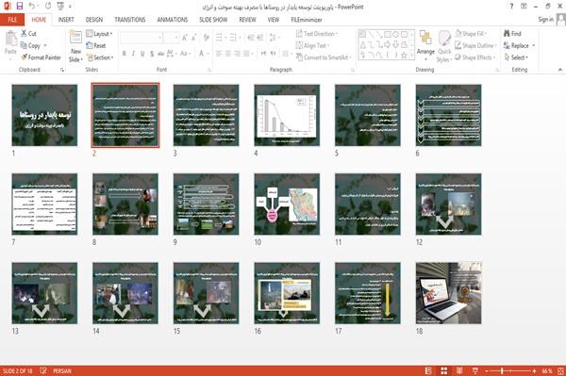The width and height of the screenshot is (566, 376).
Task: Click Sign in link
Action: click(545, 20)
